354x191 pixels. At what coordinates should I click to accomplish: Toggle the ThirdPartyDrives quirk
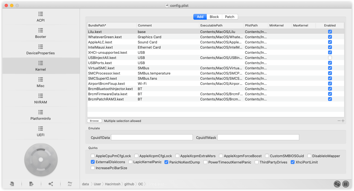(257, 162)
